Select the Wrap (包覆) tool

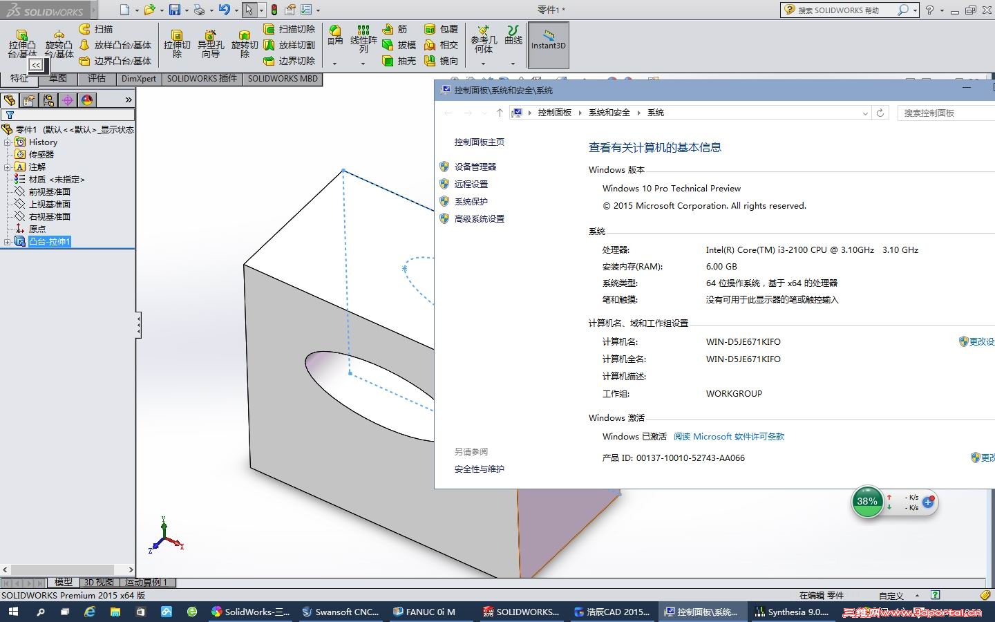tap(441, 29)
